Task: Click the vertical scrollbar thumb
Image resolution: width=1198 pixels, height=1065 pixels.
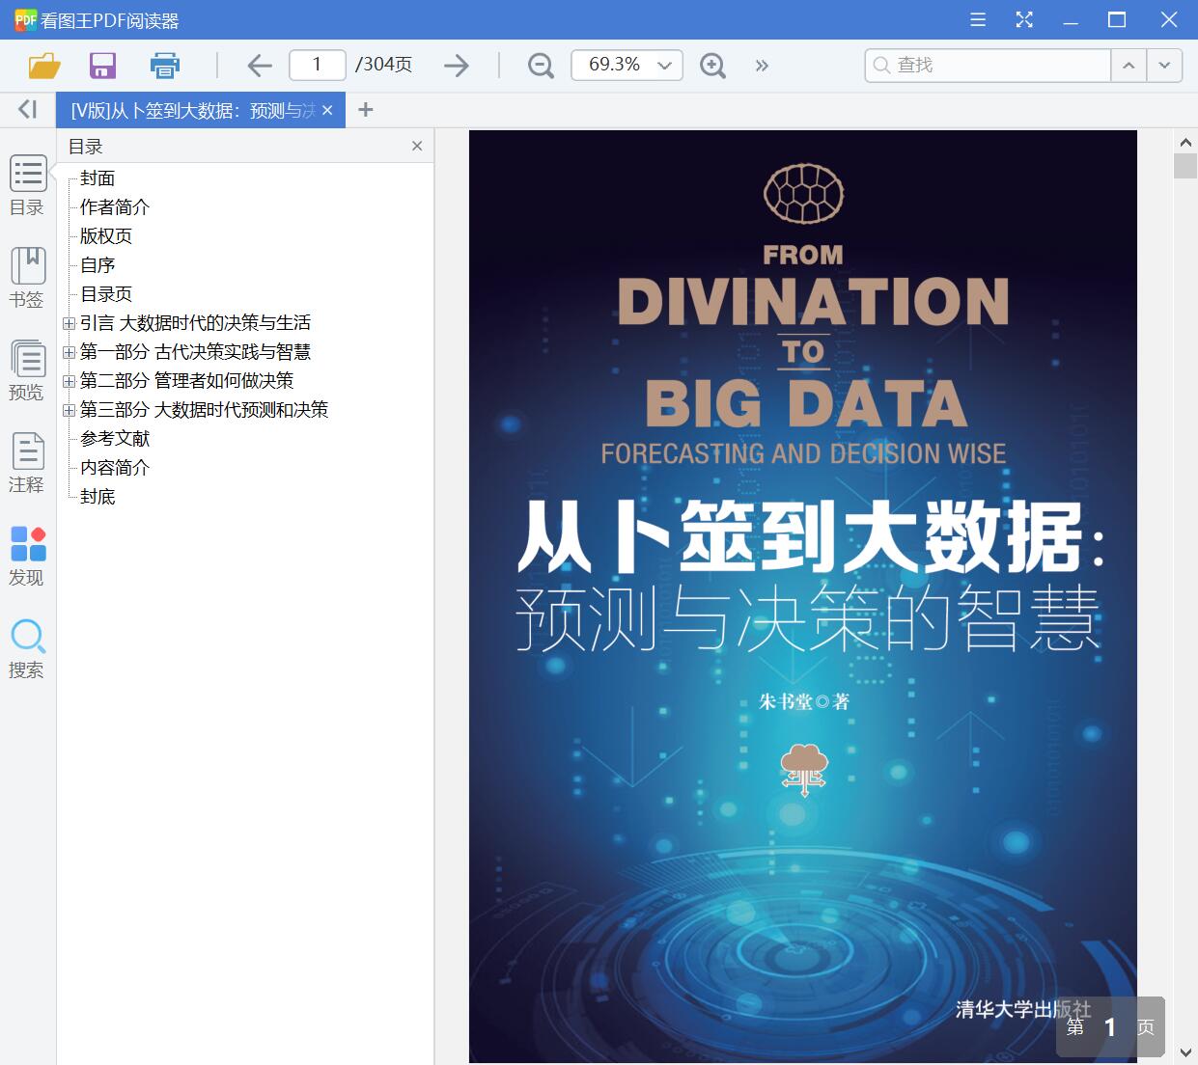Action: coord(1185,165)
